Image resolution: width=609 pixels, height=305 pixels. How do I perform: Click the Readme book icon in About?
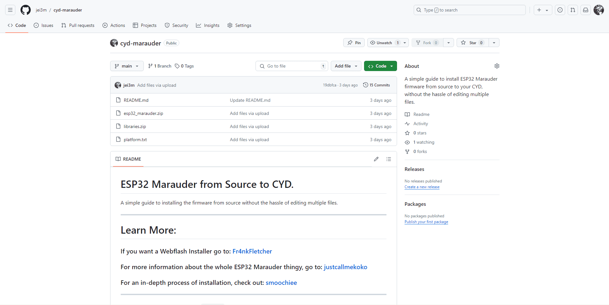point(407,114)
